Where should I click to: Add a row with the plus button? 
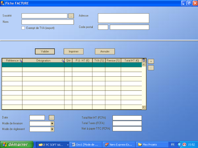coord(150,61)
